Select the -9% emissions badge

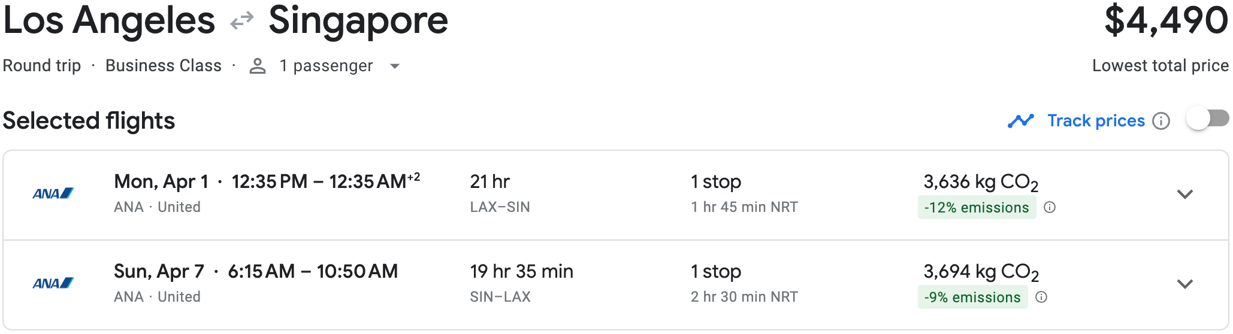point(972,297)
